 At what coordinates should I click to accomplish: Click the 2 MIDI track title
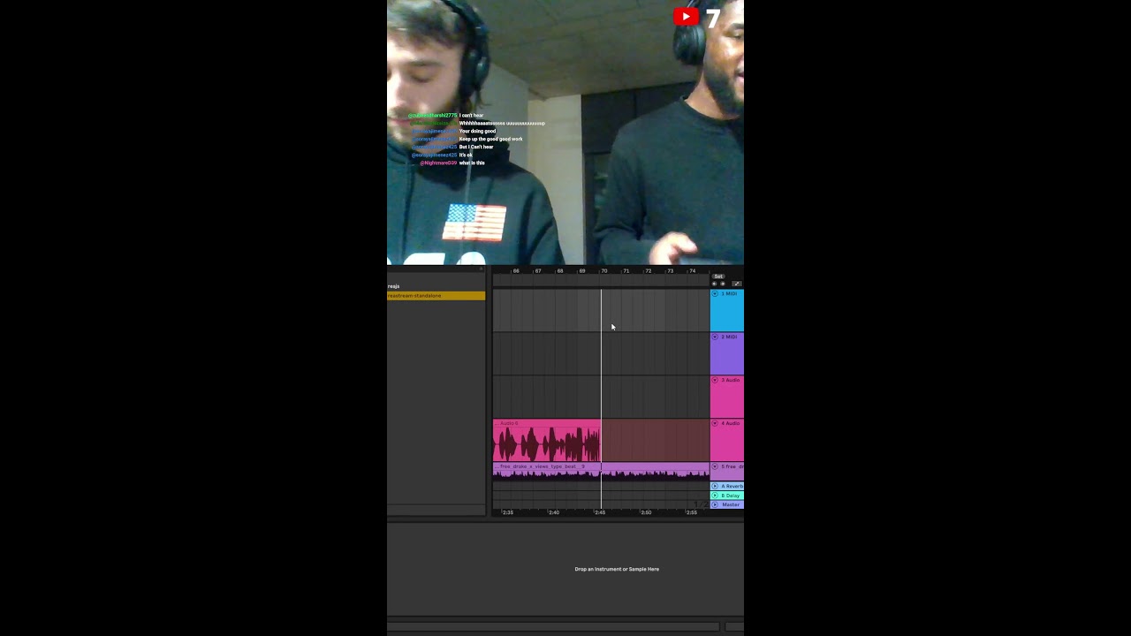(729, 337)
